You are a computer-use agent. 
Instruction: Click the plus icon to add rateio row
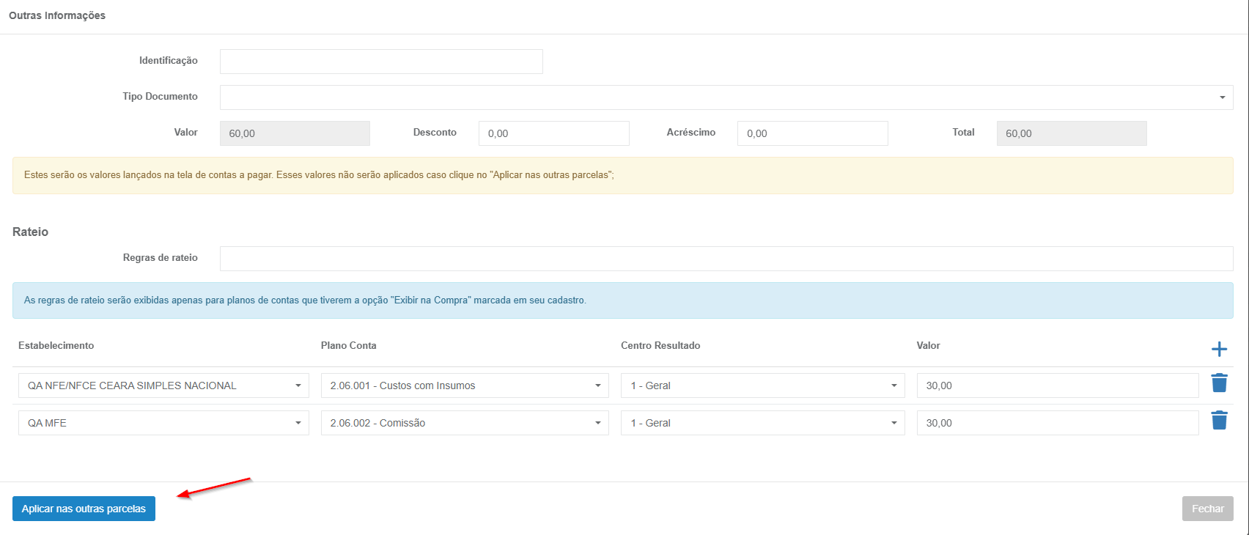[x=1219, y=349]
